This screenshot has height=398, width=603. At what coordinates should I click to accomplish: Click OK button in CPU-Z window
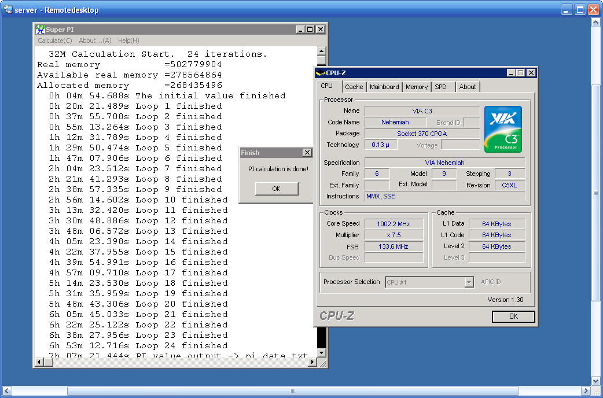point(513,316)
